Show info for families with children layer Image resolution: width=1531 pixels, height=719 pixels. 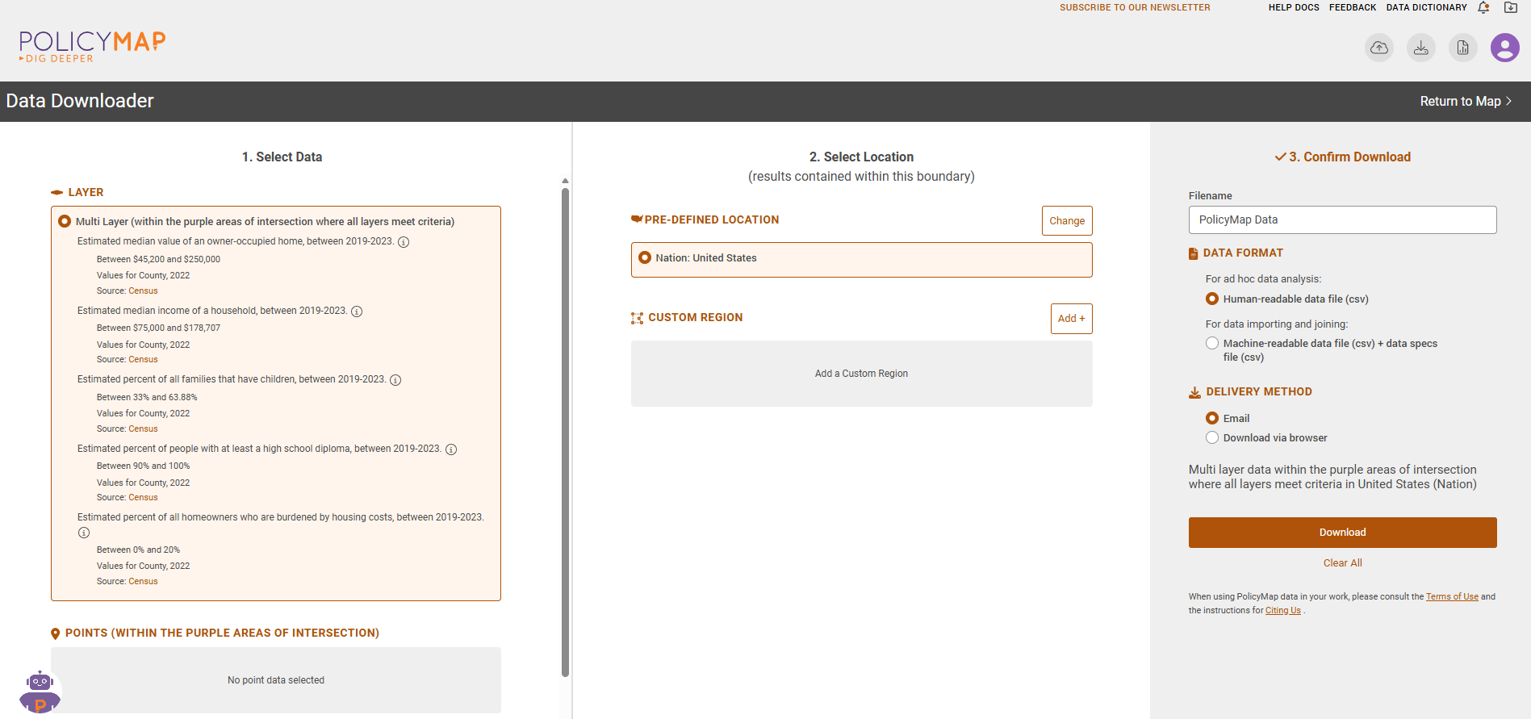tap(395, 380)
